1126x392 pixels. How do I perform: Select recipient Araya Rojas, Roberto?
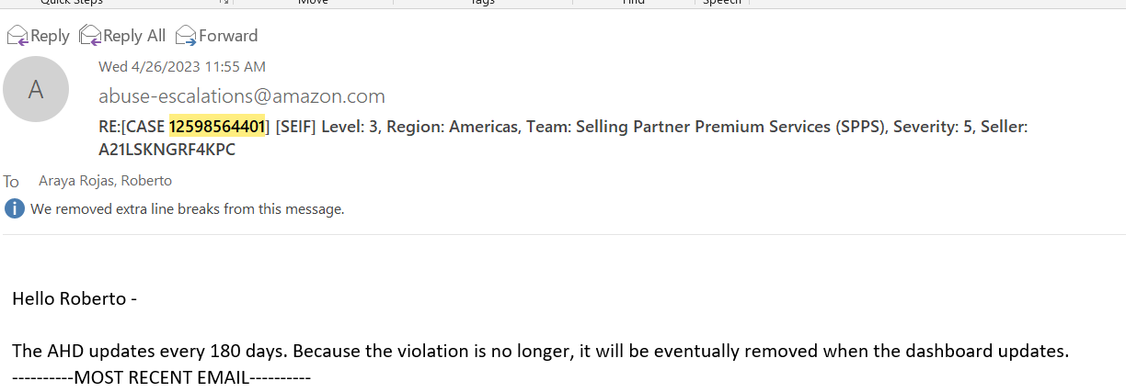pos(105,181)
